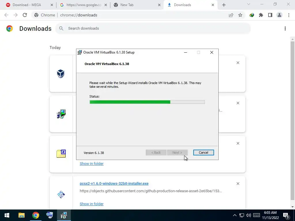The width and height of the screenshot is (295, 221).
Task: Close the Downloads tab
Action: pyautogui.click(x=213, y=5)
